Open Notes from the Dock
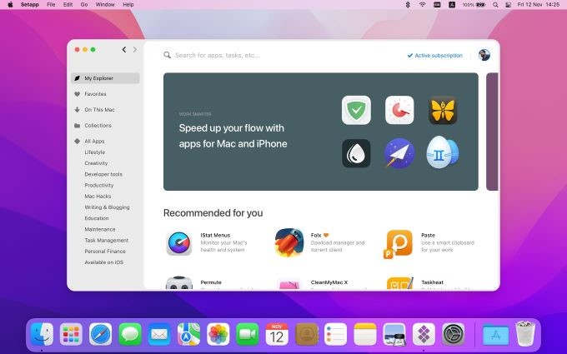 365,334
